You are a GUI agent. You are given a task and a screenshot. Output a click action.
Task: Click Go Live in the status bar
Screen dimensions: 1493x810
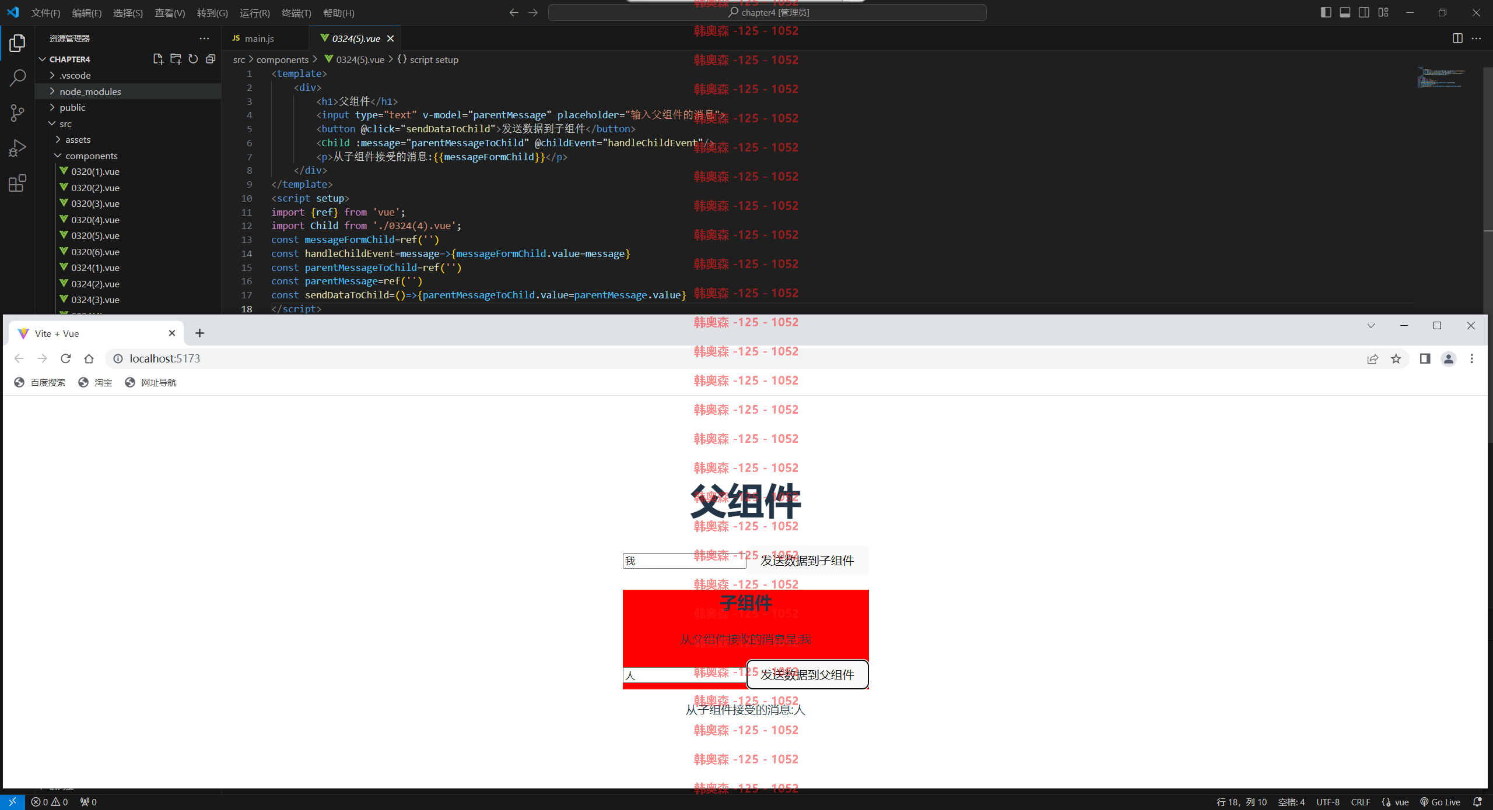pyautogui.click(x=1440, y=802)
